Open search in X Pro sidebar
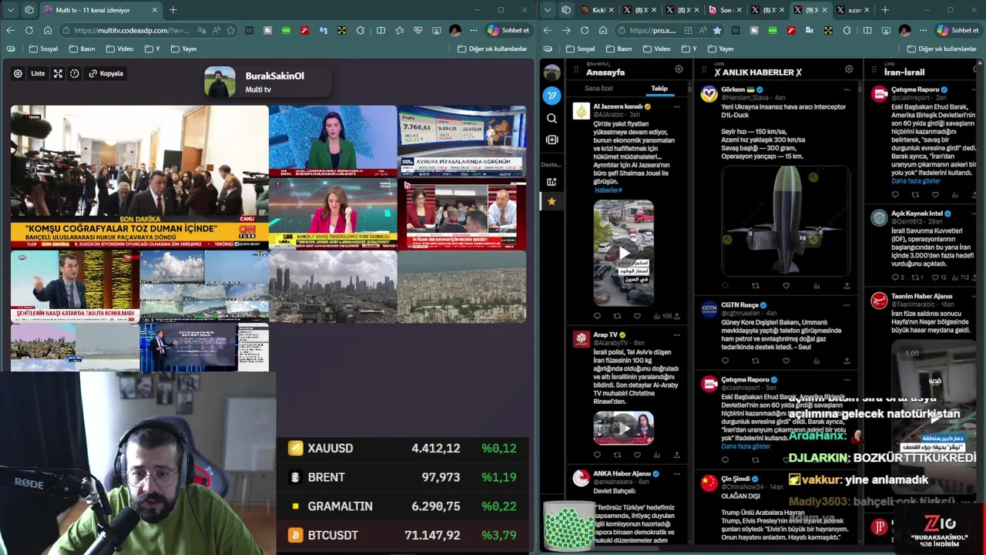986x555 pixels. [x=551, y=118]
